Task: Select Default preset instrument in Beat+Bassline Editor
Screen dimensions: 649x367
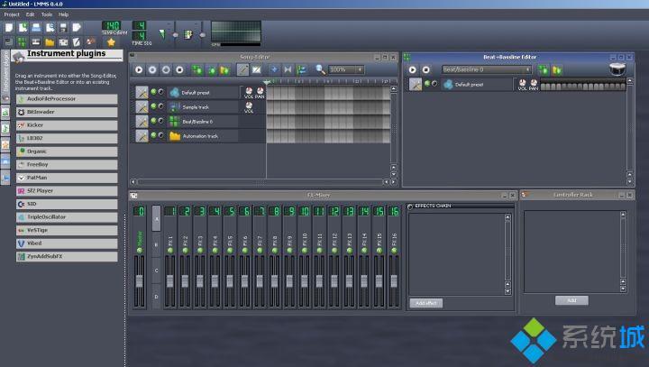Action: pyautogui.click(x=477, y=85)
